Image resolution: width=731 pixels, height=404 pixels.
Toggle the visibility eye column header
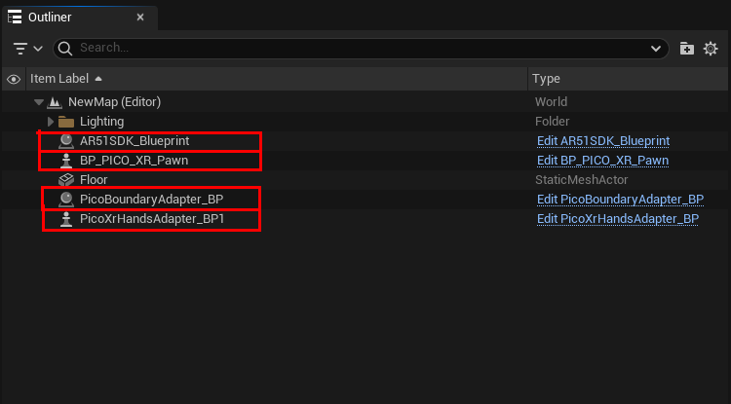click(14, 79)
